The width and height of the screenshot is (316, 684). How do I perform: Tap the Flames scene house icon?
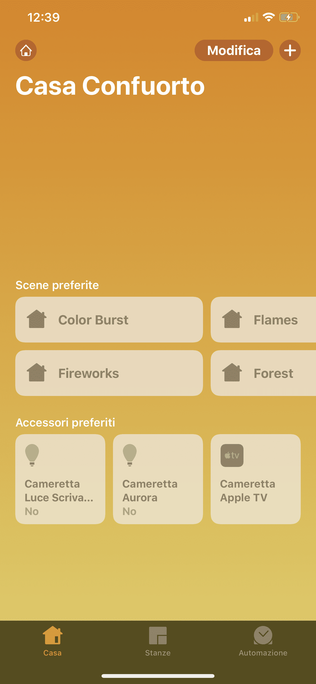coord(232,319)
